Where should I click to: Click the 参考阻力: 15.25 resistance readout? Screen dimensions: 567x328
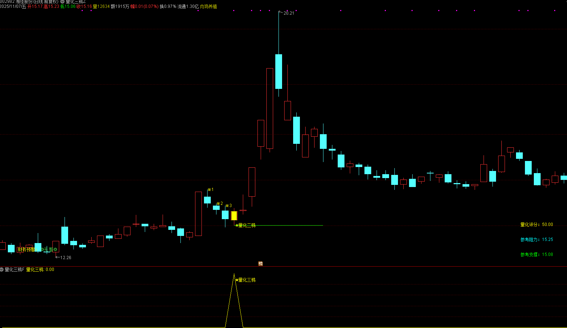(x=537, y=239)
